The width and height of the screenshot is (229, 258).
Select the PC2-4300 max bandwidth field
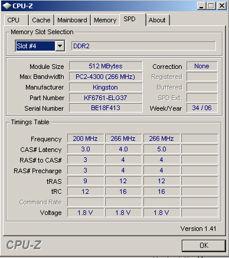106,77
